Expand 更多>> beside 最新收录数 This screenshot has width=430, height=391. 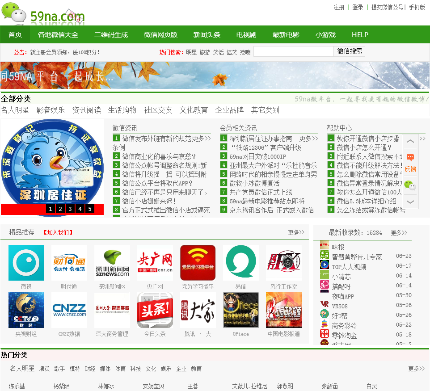(x=399, y=233)
